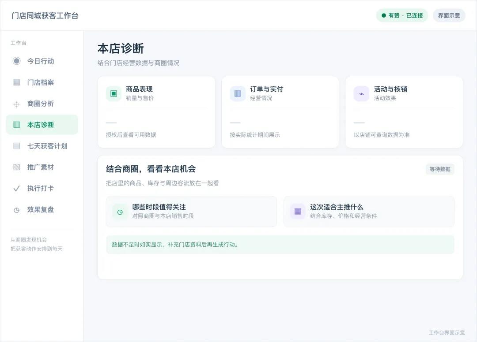Click the blue 订单与实付 card icon
The height and width of the screenshot is (342, 477).
(x=238, y=93)
